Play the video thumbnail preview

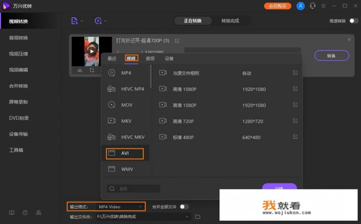point(92,52)
